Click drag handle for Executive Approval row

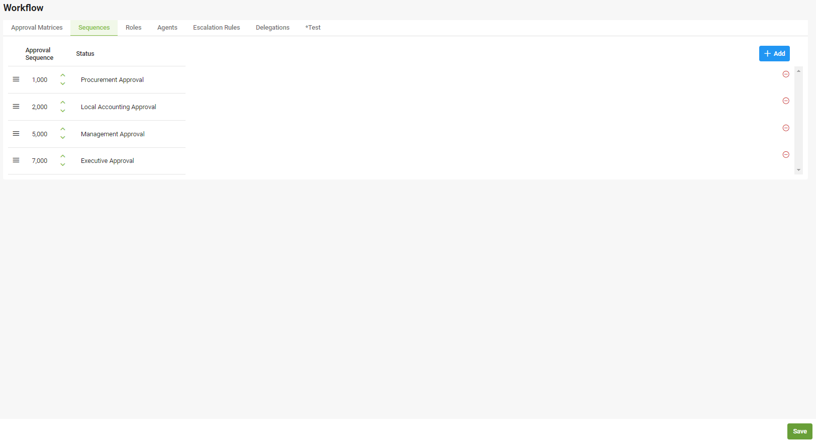click(16, 160)
